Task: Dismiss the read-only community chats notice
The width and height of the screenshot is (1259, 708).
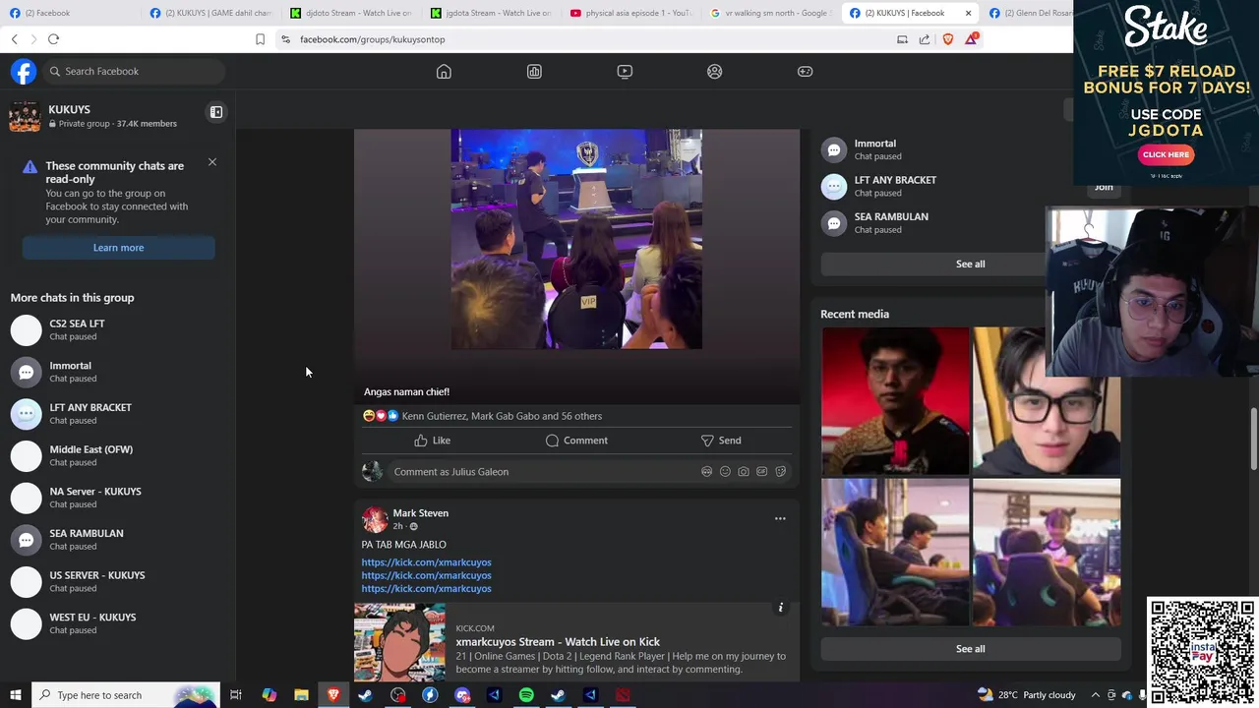Action: tap(212, 162)
